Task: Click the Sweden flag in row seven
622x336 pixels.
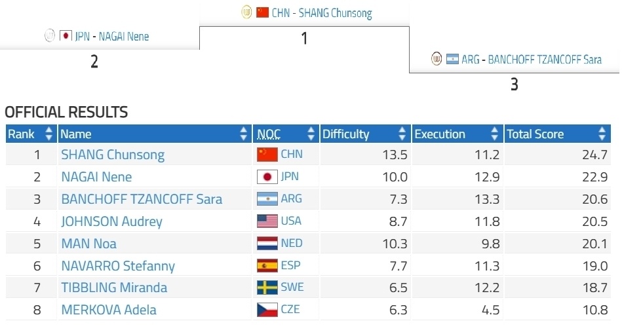Action: coord(267,288)
